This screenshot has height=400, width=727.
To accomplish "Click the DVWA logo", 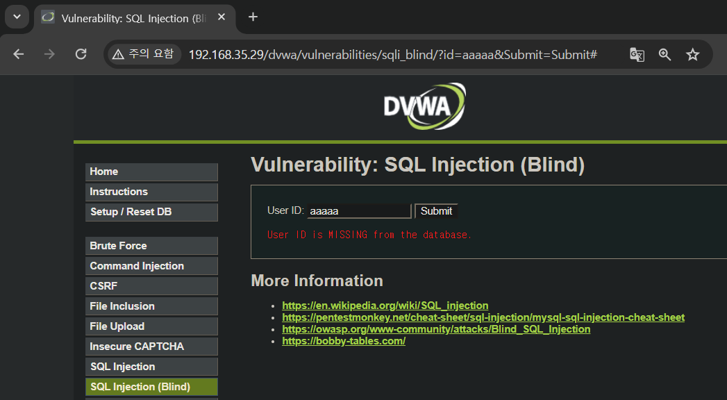I will 425,106.
